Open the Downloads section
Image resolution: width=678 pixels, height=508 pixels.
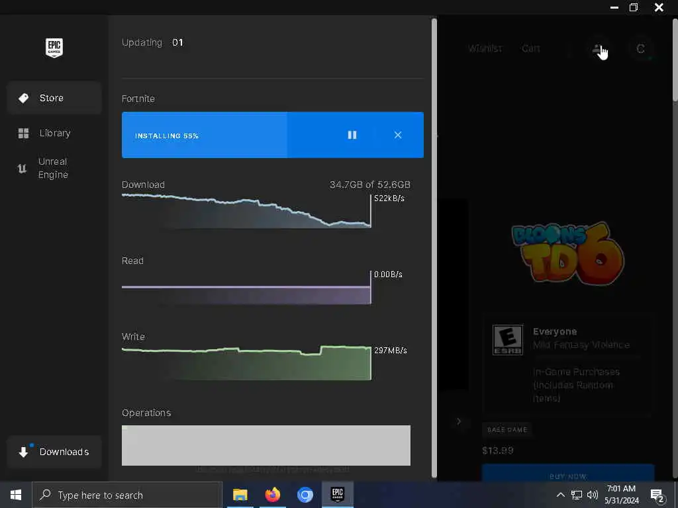(x=54, y=452)
